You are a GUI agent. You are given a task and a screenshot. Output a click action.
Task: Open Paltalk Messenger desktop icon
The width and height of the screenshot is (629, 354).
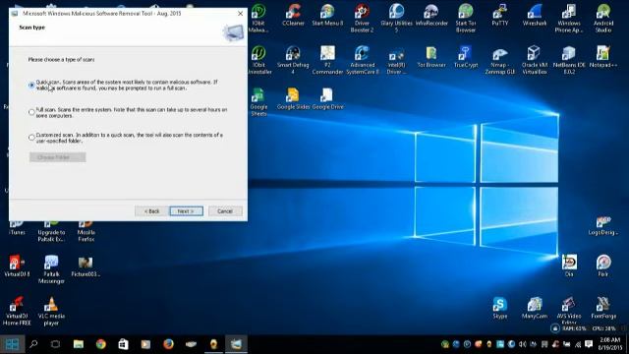[x=51, y=268]
